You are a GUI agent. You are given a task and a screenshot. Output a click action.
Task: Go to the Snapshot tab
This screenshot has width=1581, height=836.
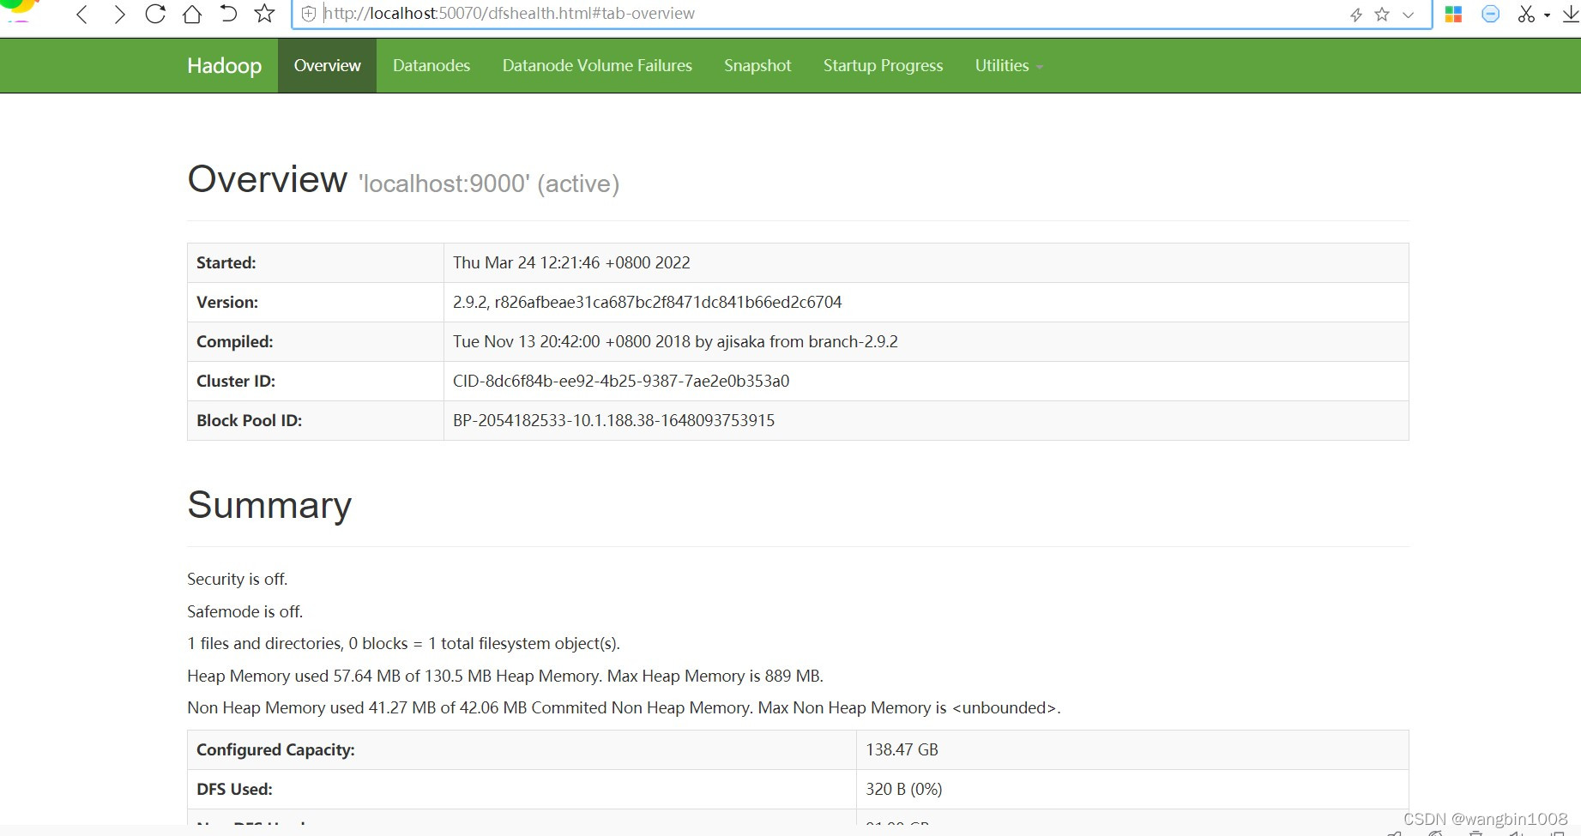(x=757, y=66)
